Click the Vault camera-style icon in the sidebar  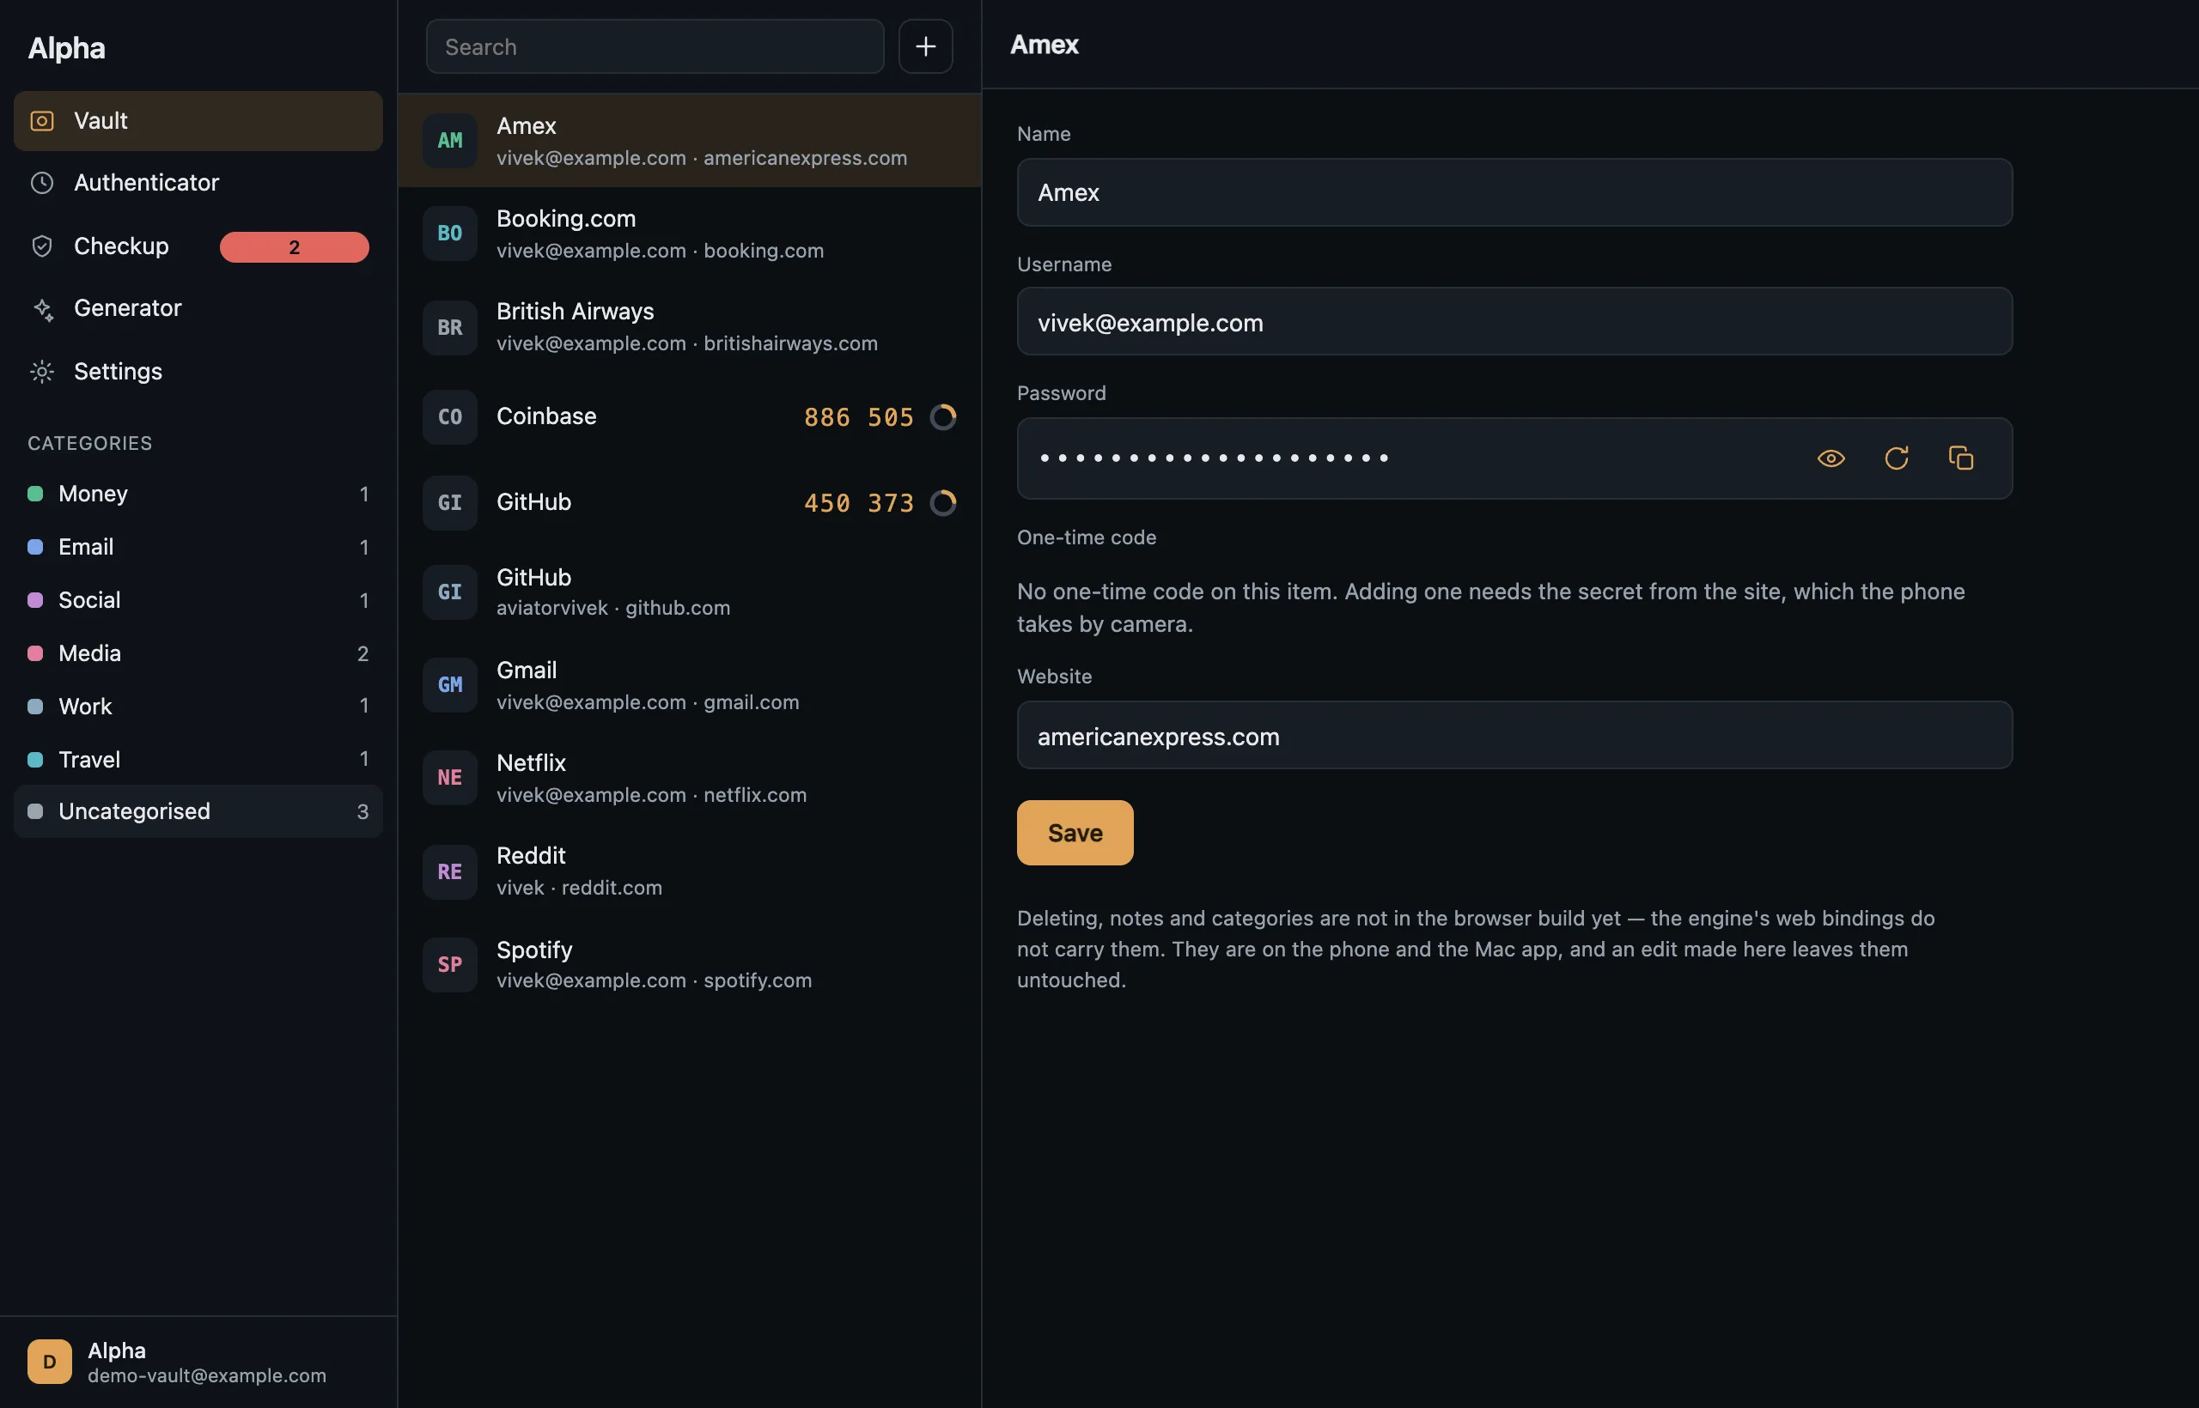click(42, 121)
